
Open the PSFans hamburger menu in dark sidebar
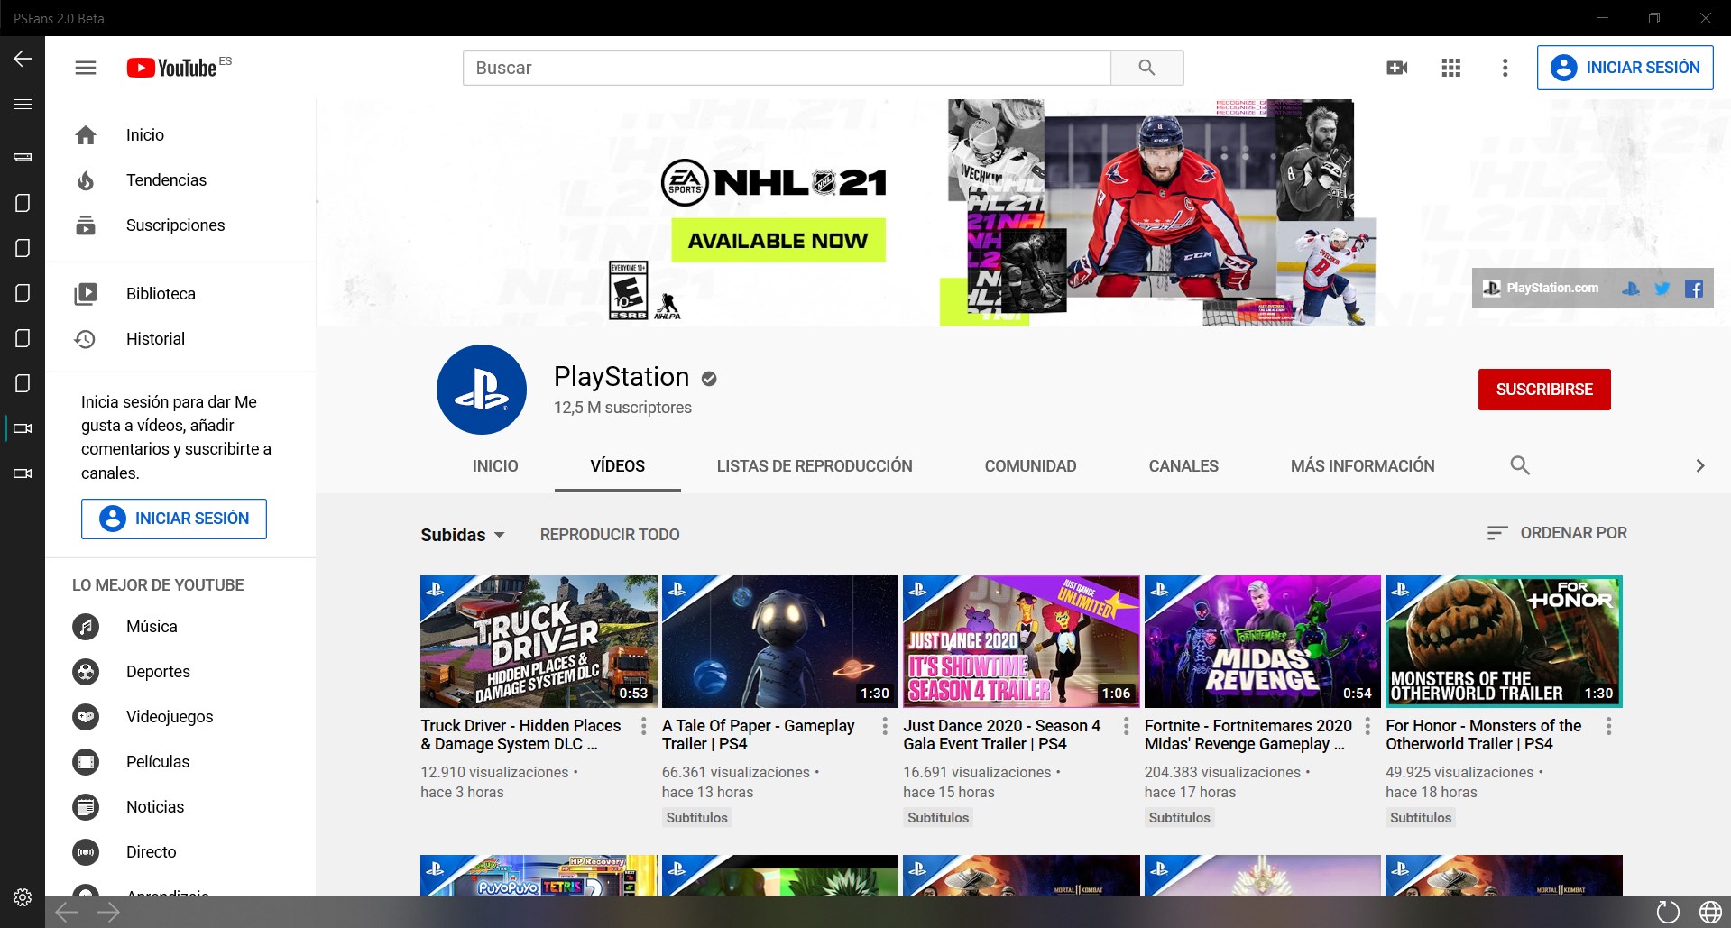(23, 104)
